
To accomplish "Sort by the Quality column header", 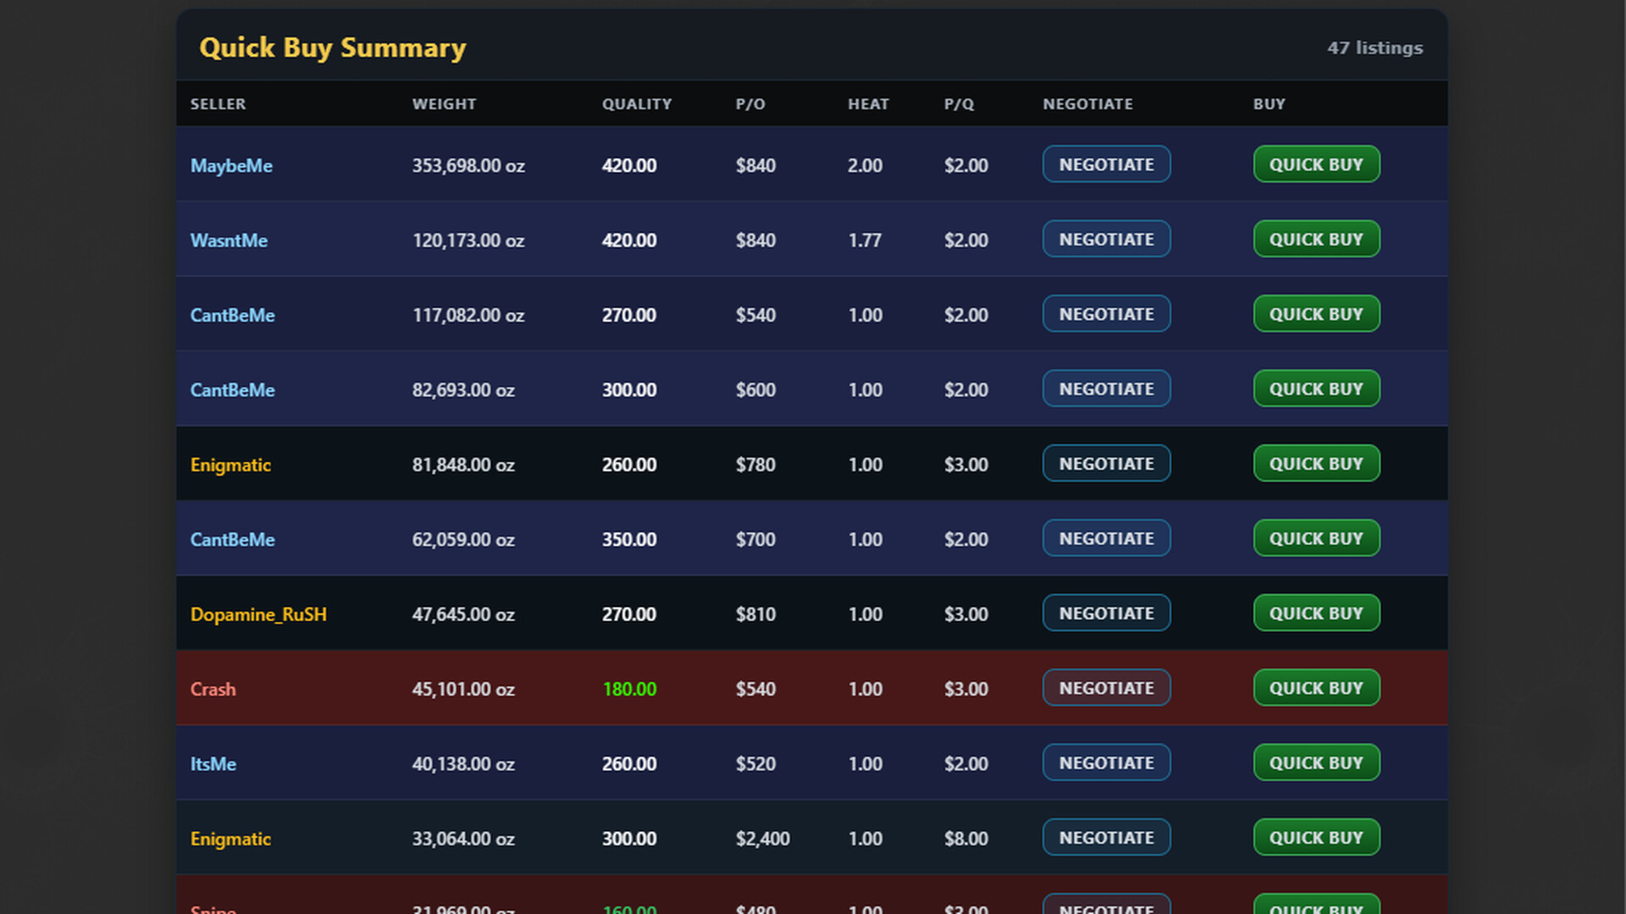I will (637, 104).
